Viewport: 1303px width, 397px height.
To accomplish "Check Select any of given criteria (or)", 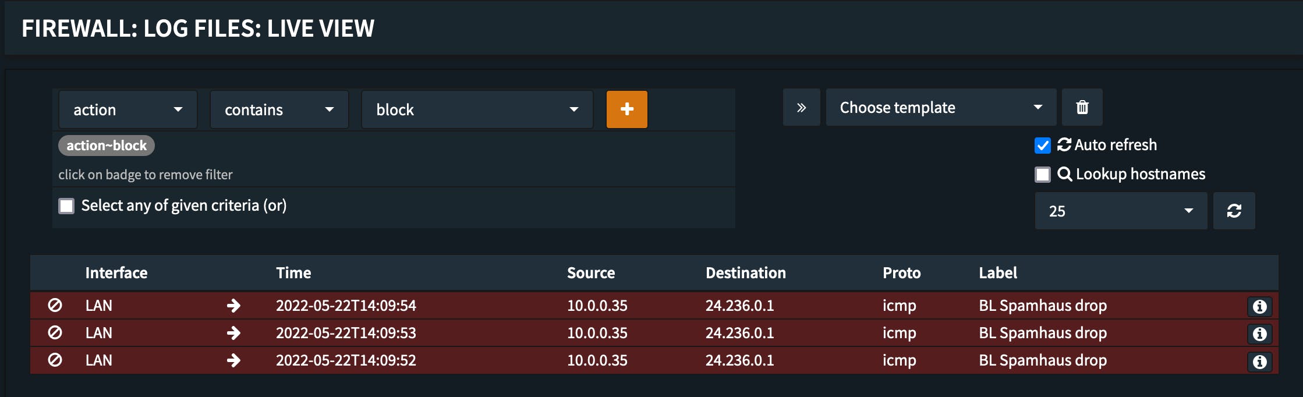I will pyautogui.click(x=66, y=206).
